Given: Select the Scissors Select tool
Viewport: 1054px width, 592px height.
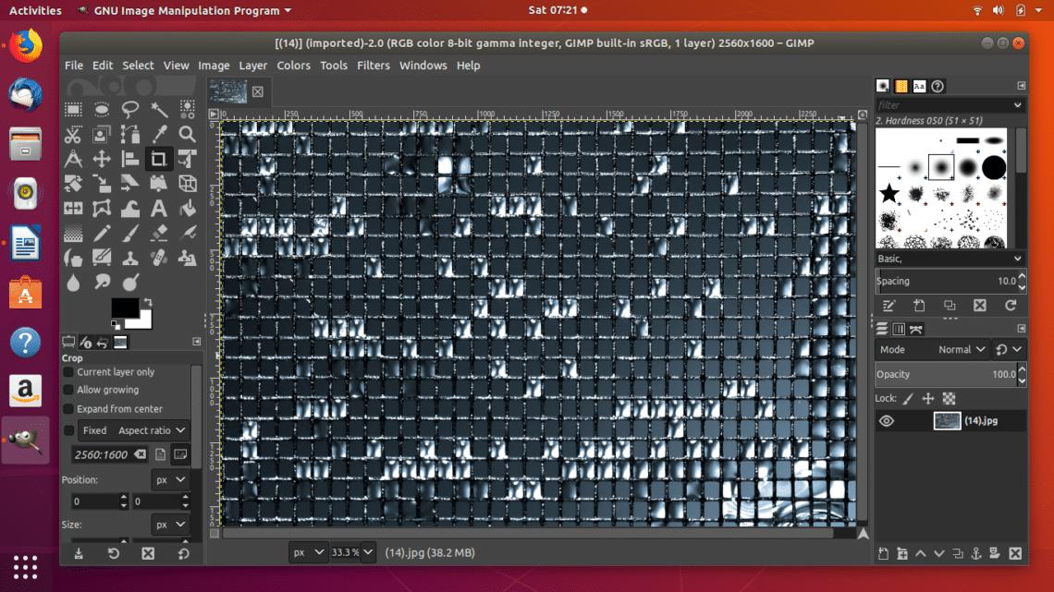Looking at the screenshot, I should (73, 134).
